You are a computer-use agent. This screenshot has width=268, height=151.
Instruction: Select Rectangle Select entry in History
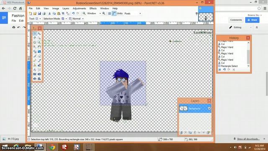[229, 66]
